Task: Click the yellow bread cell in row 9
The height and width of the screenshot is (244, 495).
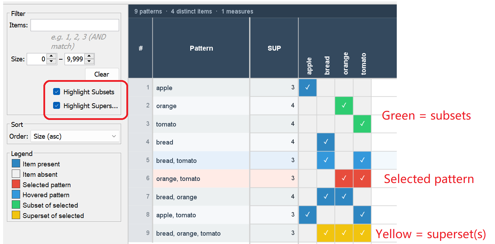Action: point(326,233)
